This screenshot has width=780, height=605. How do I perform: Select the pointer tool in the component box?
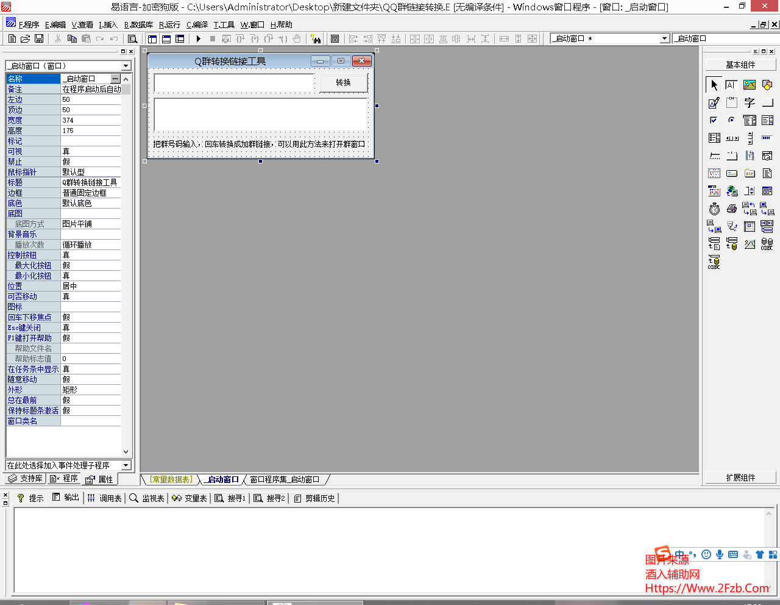[714, 85]
